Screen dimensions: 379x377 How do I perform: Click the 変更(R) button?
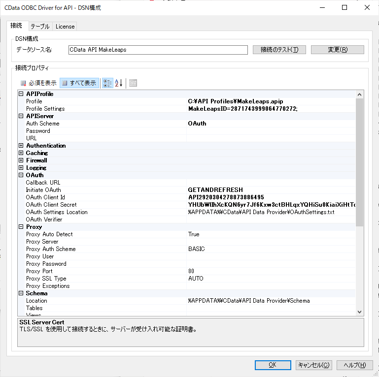point(338,50)
